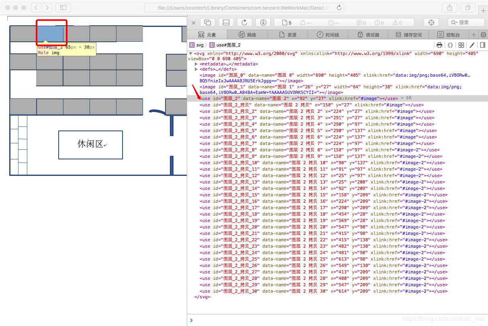This screenshot has width=488, height=326.
Task: Click the 休闲区 lounge area box
Action: click(90, 145)
